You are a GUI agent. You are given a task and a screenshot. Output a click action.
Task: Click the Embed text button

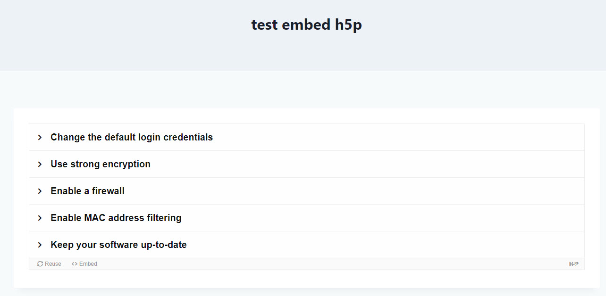tap(88, 264)
